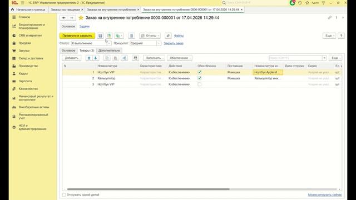Enable the Отгружать одной датой checkbox
356x200 pixels.
(64, 195)
